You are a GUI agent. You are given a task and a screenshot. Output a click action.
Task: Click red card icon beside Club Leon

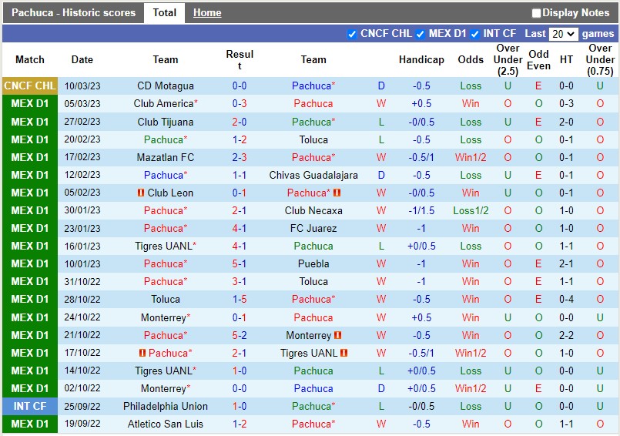click(x=140, y=193)
